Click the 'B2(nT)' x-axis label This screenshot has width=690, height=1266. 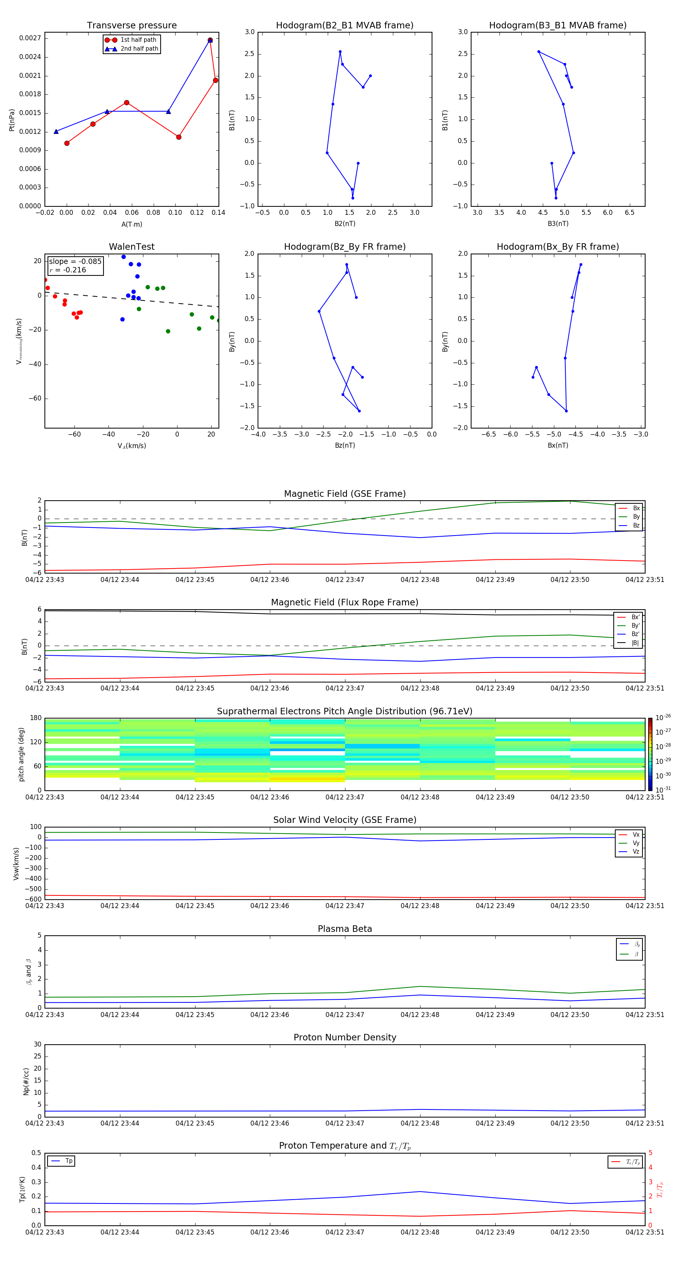(345, 224)
